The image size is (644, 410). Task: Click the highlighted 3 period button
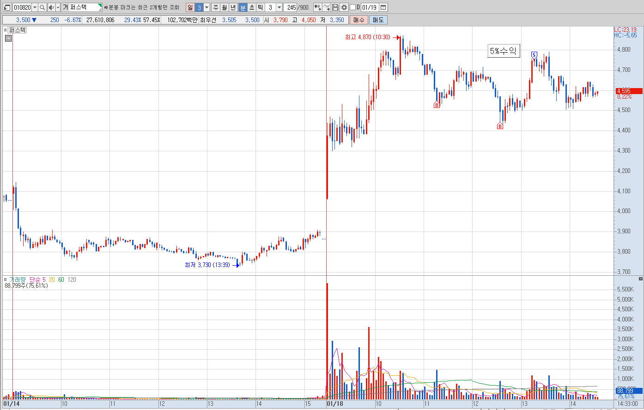pyautogui.click(x=199, y=7)
